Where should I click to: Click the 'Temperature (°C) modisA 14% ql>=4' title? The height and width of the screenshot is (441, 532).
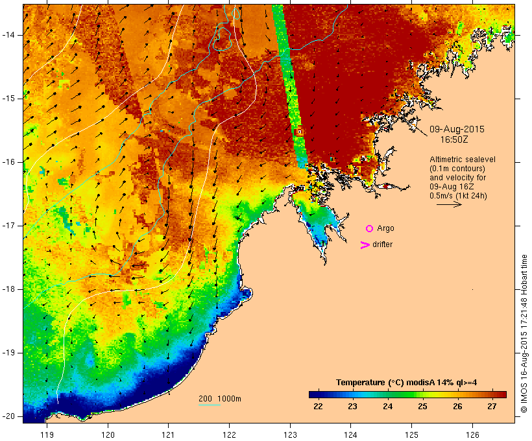[x=406, y=383]
